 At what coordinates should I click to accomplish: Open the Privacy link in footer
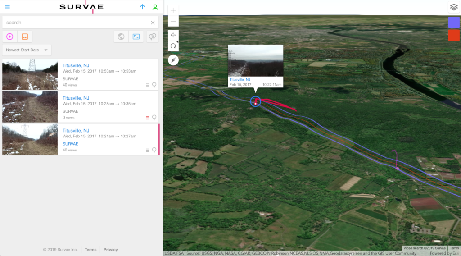coord(110,250)
